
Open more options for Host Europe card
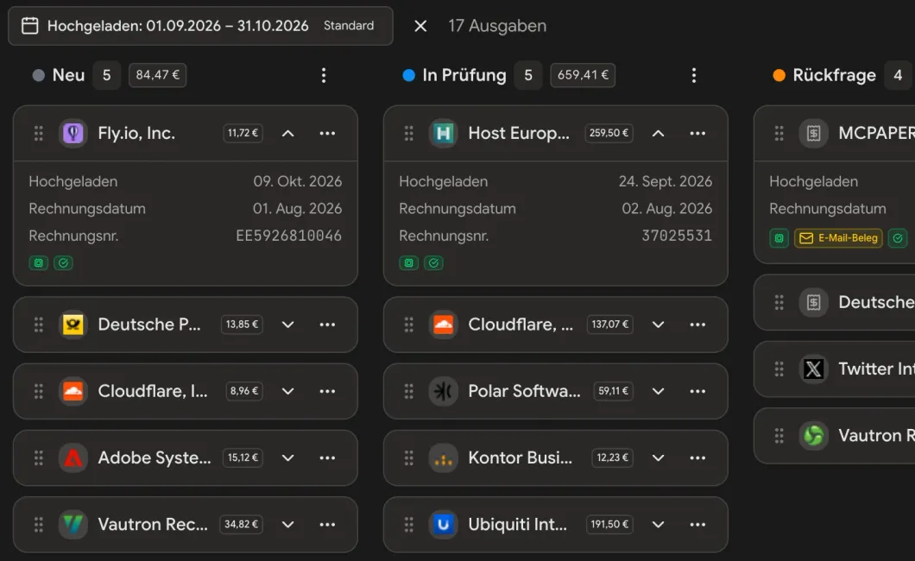697,133
